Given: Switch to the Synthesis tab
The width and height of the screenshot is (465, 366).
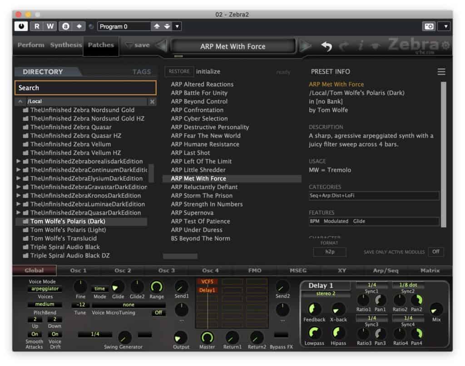Looking at the screenshot, I should pos(66,45).
